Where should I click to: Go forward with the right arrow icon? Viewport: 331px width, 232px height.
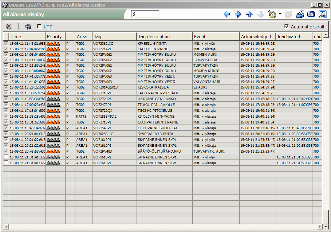[238, 14]
